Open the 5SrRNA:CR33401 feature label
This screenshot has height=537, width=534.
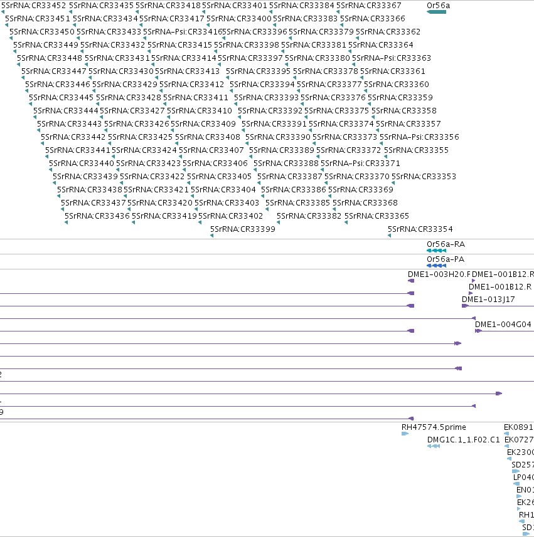235,6
